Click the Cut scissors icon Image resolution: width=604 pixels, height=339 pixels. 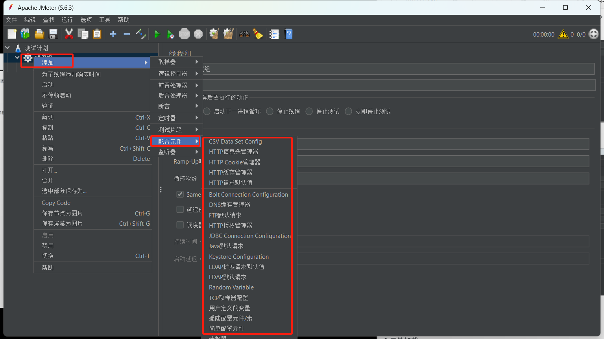69,34
